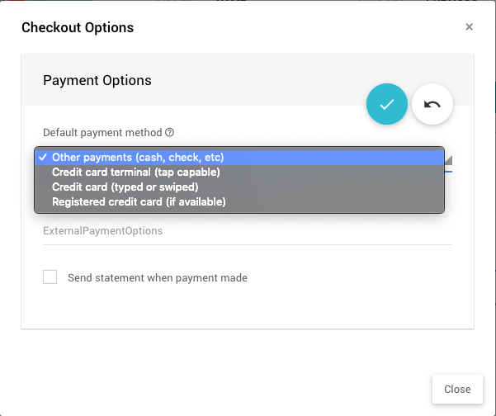This screenshot has height=416, width=496.
Task: Click the 'Payment Options' section heading
Action: click(x=97, y=80)
